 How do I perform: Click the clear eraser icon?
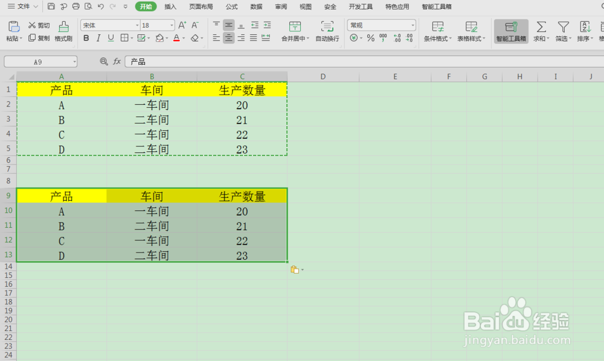coord(195,38)
